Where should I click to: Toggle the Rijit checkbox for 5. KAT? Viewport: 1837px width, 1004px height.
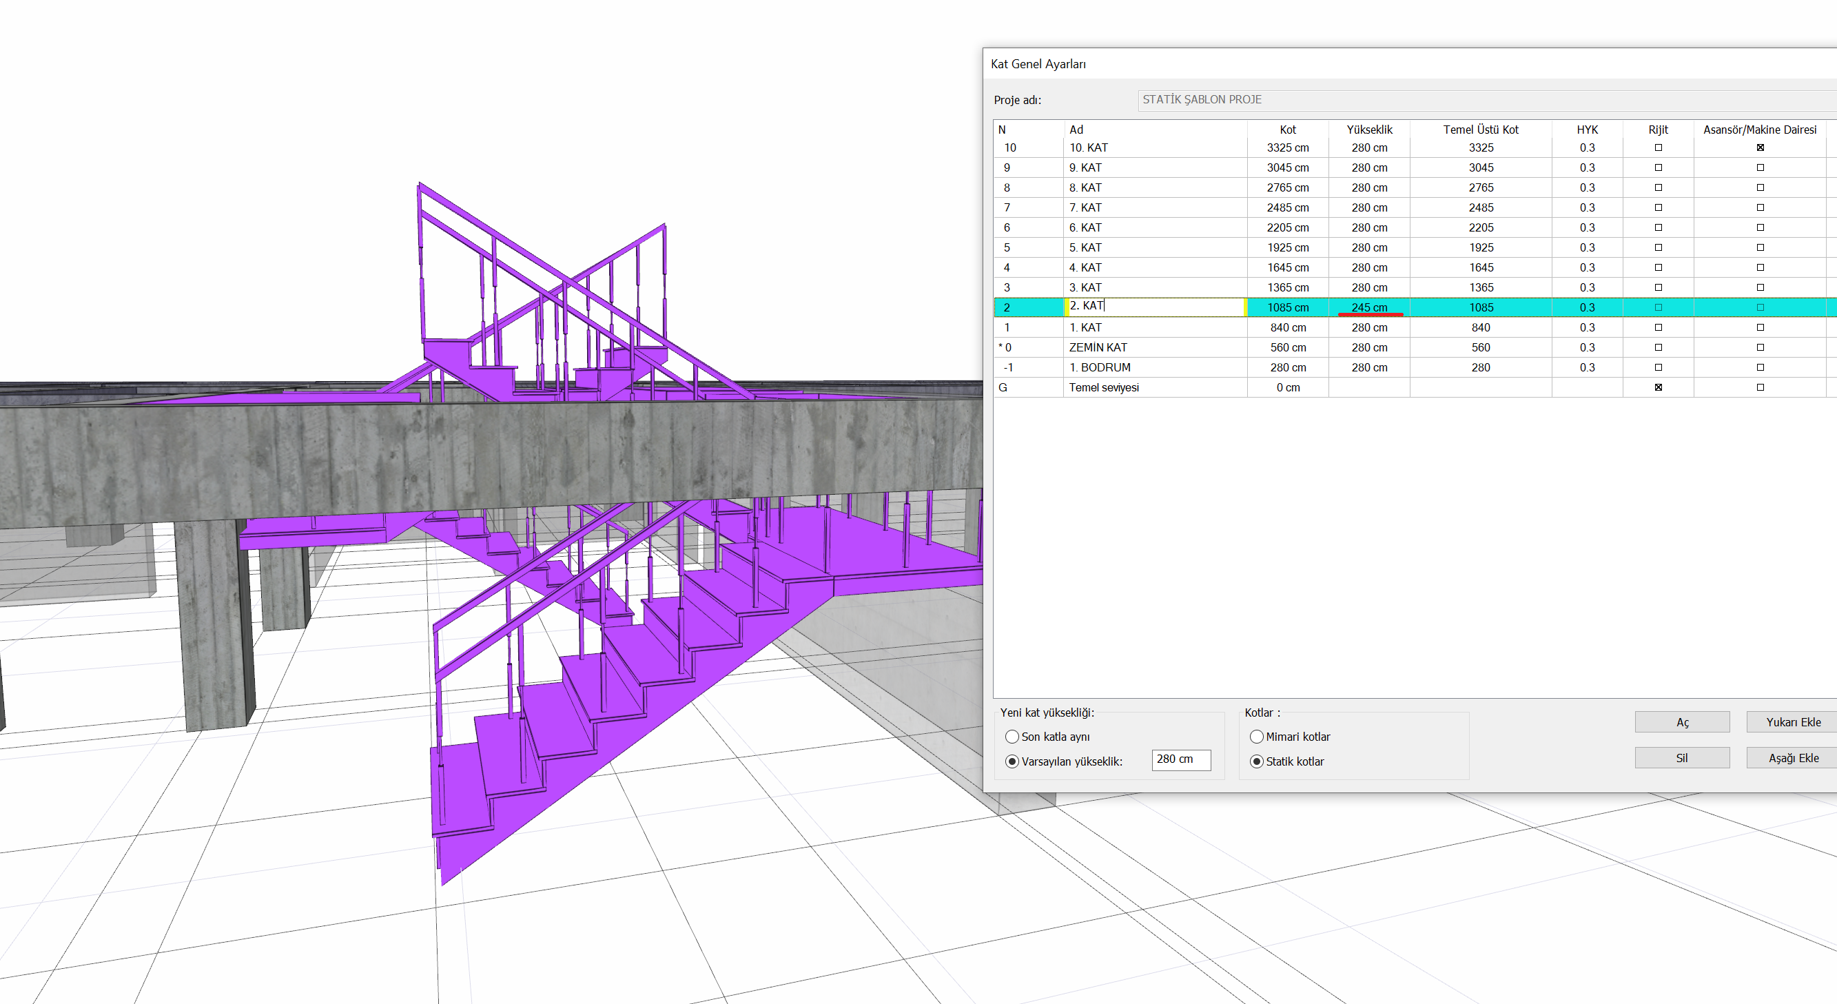tap(1658, 247)
